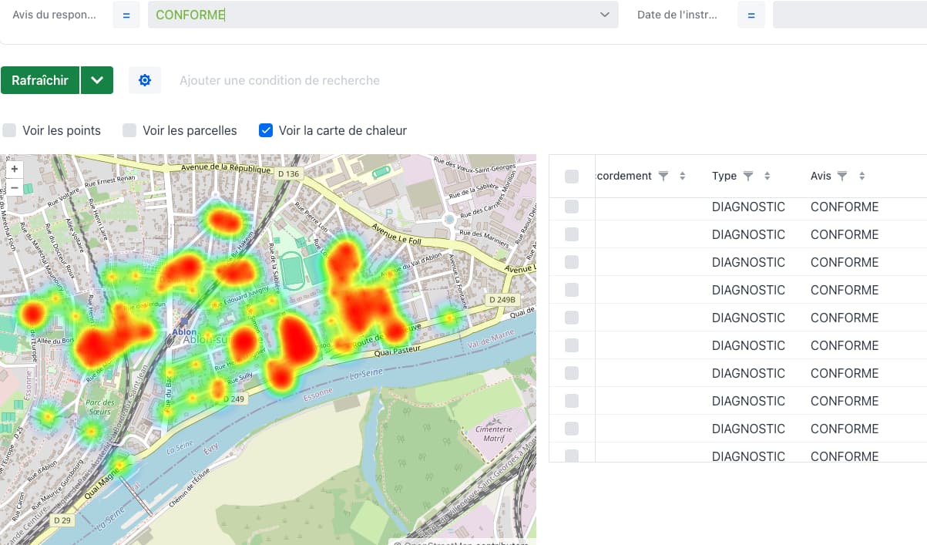The width and height of the screenshot is (927, 545).
Task: Click the Rafraîchir button
Action: tap(40, 79)
